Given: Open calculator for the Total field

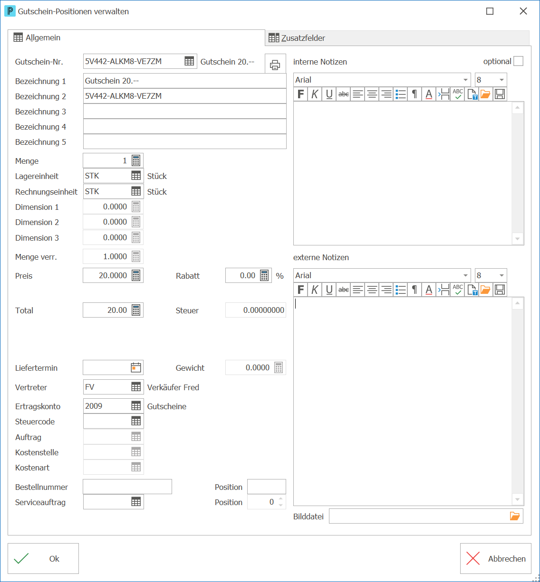Looking at the screenshot, I should pyautogui.click(x=136, y=310).
